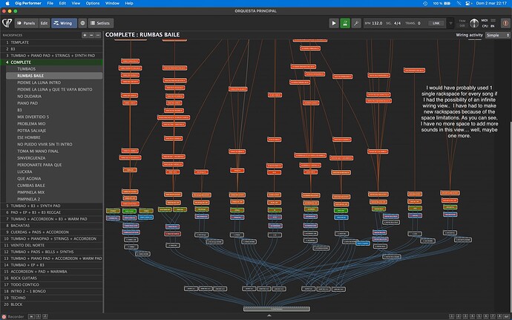Expand the transport options dropdown arrow

pos(450,23)
